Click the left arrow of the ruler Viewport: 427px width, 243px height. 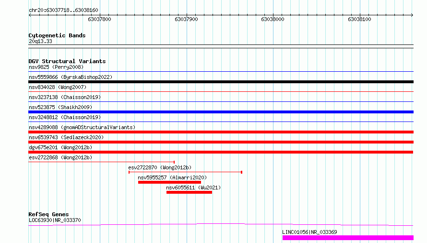point(30,15)
